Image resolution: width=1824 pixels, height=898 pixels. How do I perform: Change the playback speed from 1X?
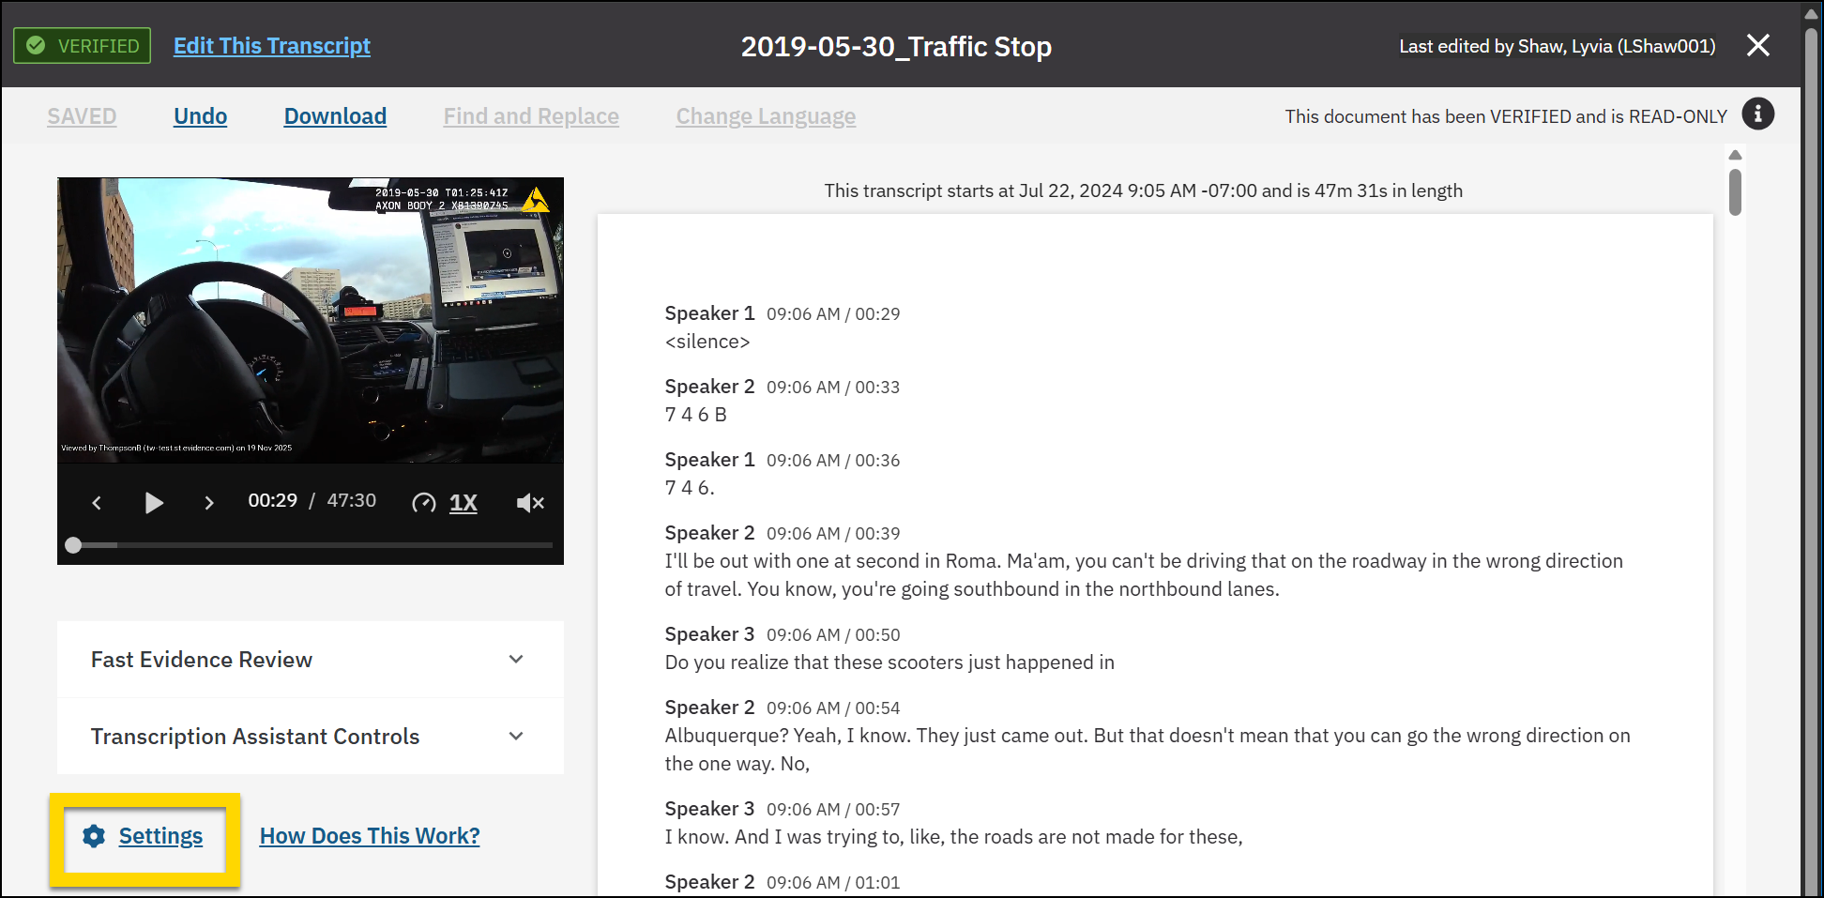pos(464,502)
